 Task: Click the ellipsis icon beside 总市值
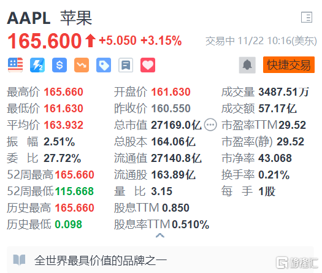pos(210,125)
